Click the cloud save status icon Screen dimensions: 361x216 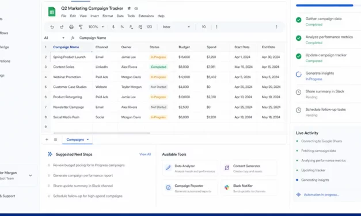136,8
